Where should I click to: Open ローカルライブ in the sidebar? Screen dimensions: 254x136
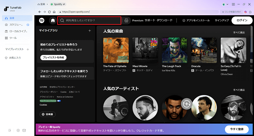pos(17,31)
